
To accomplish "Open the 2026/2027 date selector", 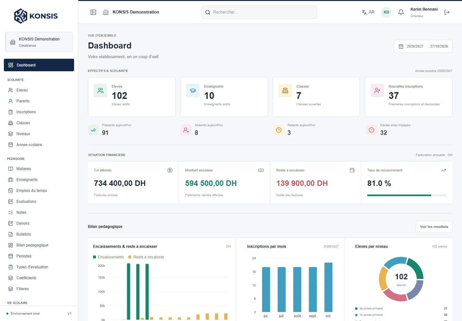I will point(423,46).
